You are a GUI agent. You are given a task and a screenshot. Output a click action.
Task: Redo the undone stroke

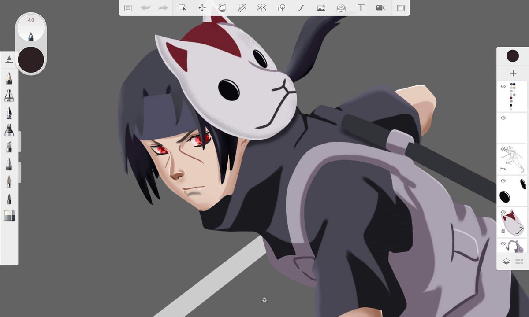point(163,8)
